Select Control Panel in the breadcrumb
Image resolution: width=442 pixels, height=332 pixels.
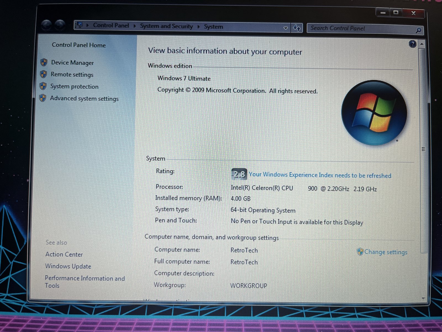pos(111,25)
